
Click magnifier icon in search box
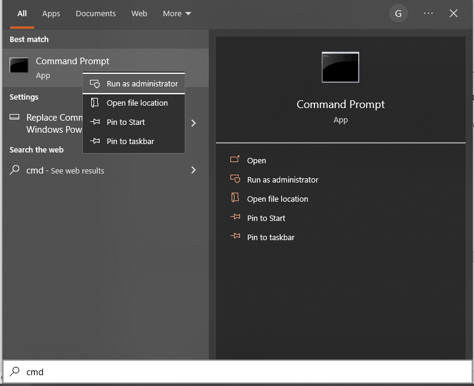click(14, 372)
